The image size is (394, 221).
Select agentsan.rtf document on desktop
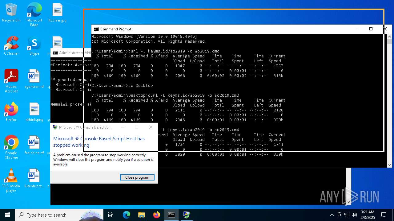click(x=34, y=79)
